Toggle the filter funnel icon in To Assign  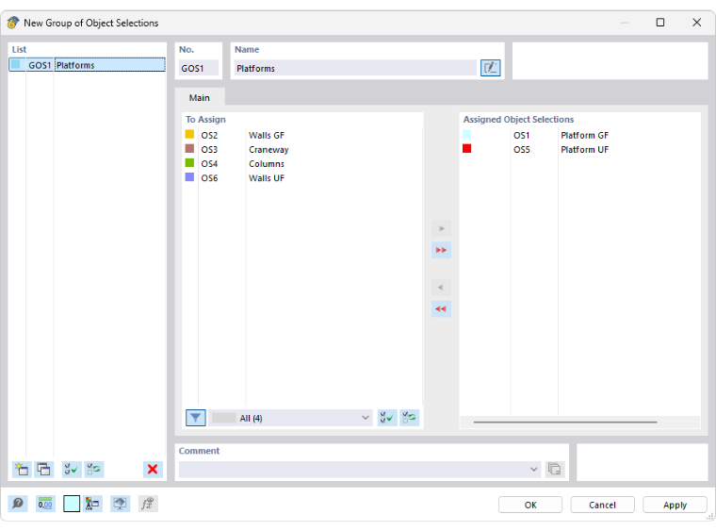coord(196,418)
